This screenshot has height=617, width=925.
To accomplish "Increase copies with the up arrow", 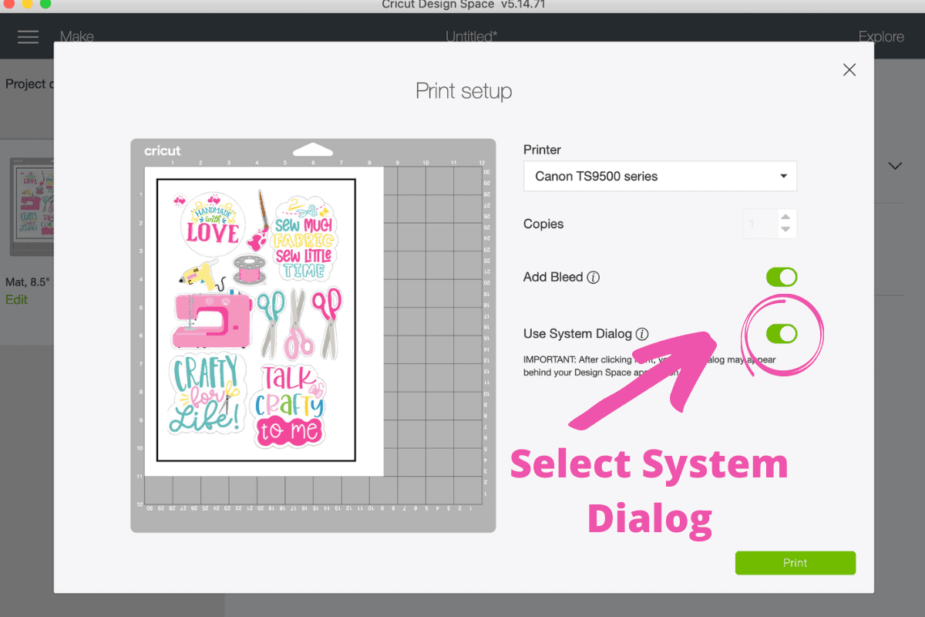I will pyautogui.click(x=785, y=217).
